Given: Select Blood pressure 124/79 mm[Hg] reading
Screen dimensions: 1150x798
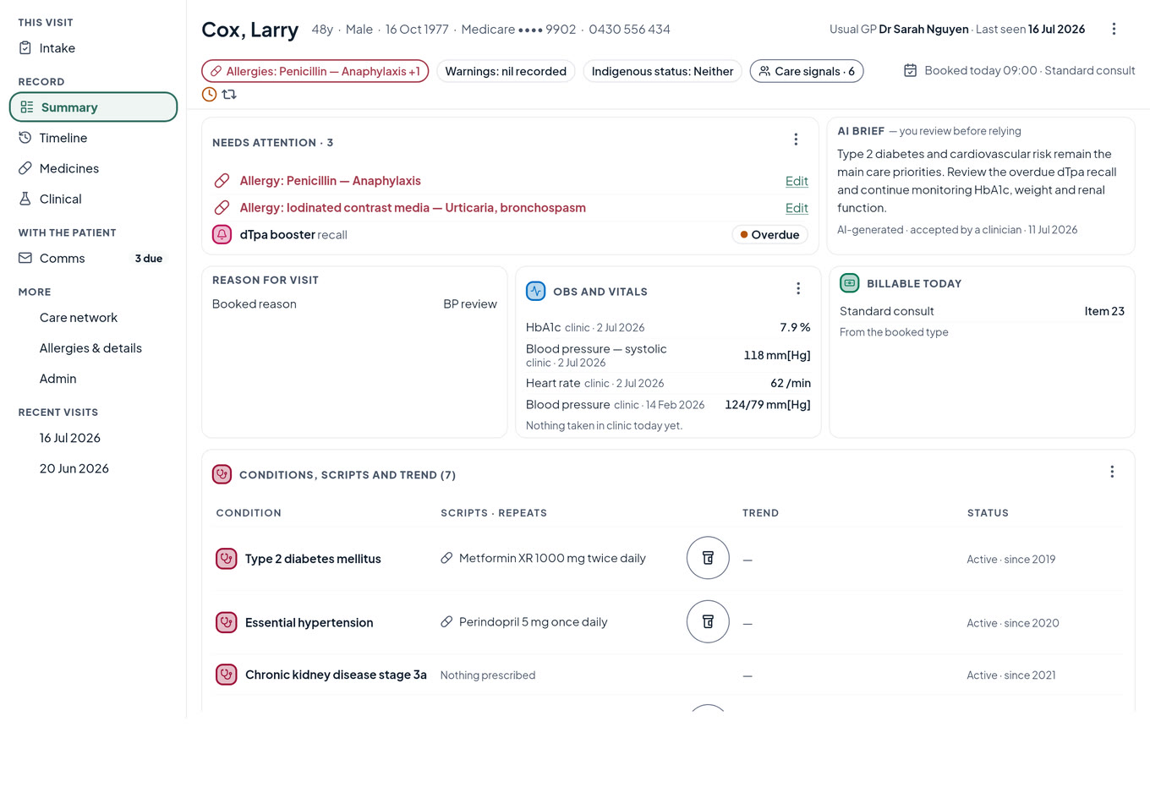Looking at the screenshot, I should coord(668,405).
